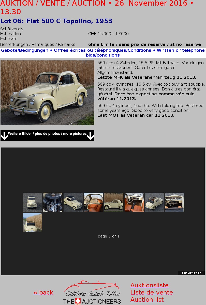Click the bold text 'Last MOT as veteran car 11.2013.'
The width and height of the screenshot is (206, 305).
tap(136, 115)
